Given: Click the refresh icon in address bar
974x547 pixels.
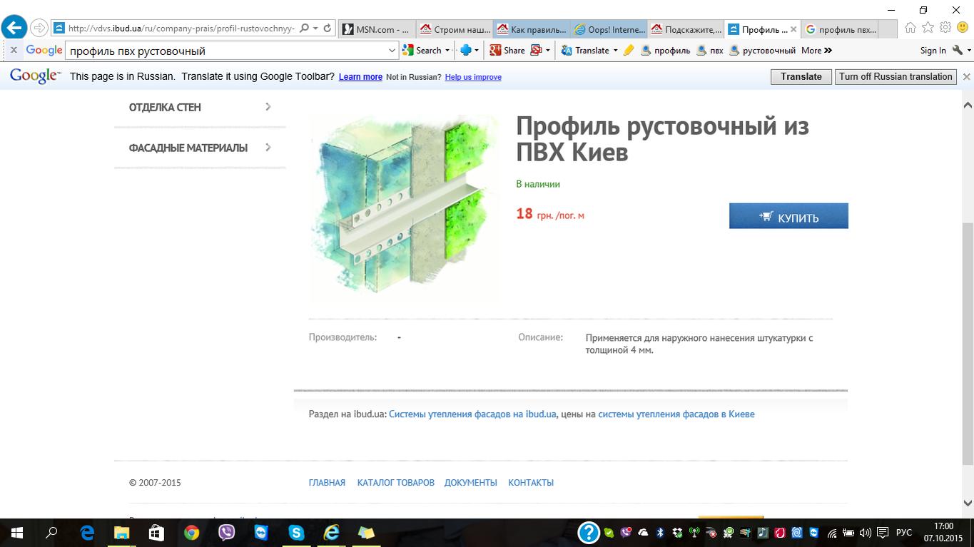Looking at the screenshot, I should [x=328, y=29].
